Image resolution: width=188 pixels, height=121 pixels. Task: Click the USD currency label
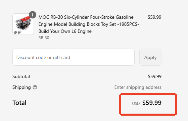(136, 104)
